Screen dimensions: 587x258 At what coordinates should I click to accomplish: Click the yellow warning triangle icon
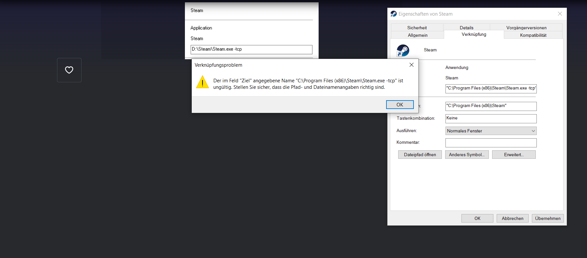(x=203, y=82)
